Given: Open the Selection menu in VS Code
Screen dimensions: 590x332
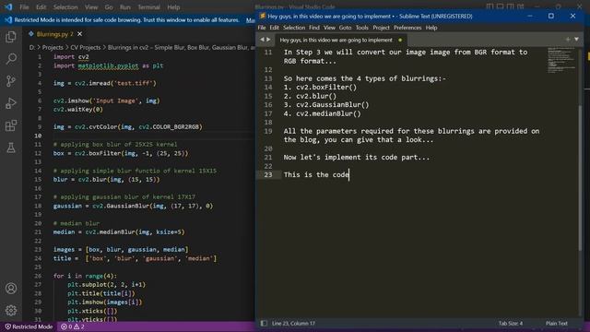Looking at the screenshot, I should click(x=65, y=7).
